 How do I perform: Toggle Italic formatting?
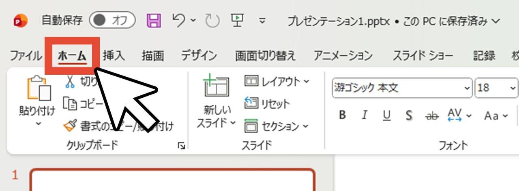[x=365, y=116]
